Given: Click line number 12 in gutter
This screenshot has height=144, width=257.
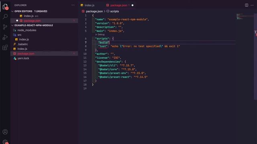Looking at the screenshot, I should [x=85, y=62].
